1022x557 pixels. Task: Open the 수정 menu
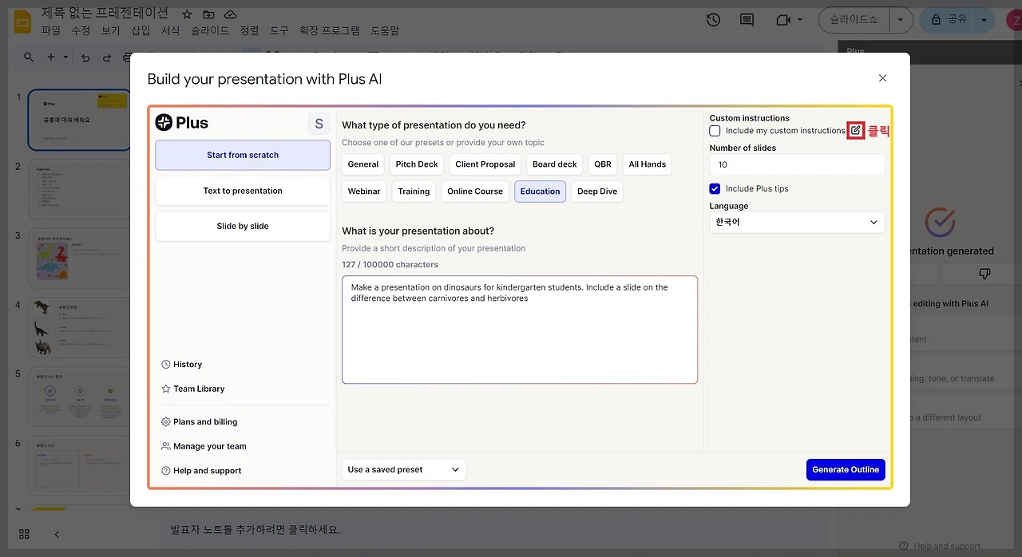pos(81,30)
